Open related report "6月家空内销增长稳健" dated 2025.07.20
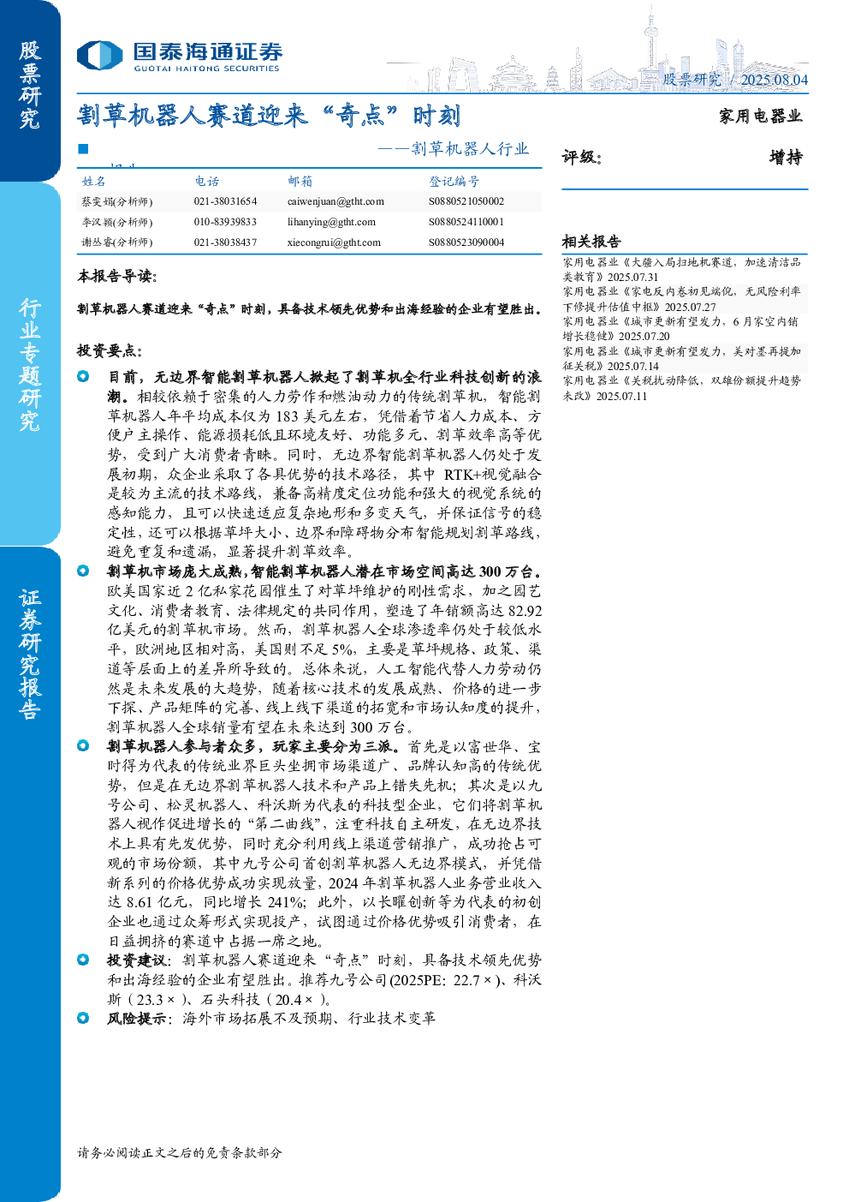Screen dimensions: 849x1202 coord(681,329)
